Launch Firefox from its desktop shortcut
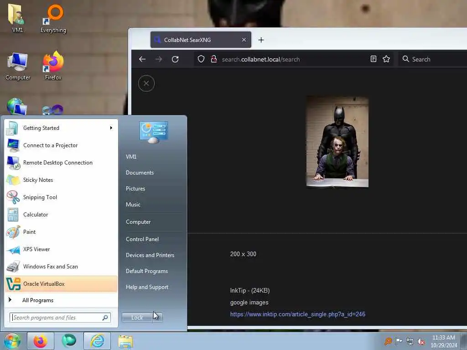Image resolution: width=467 pixels, height=350 pixels. tap(53, 66)
